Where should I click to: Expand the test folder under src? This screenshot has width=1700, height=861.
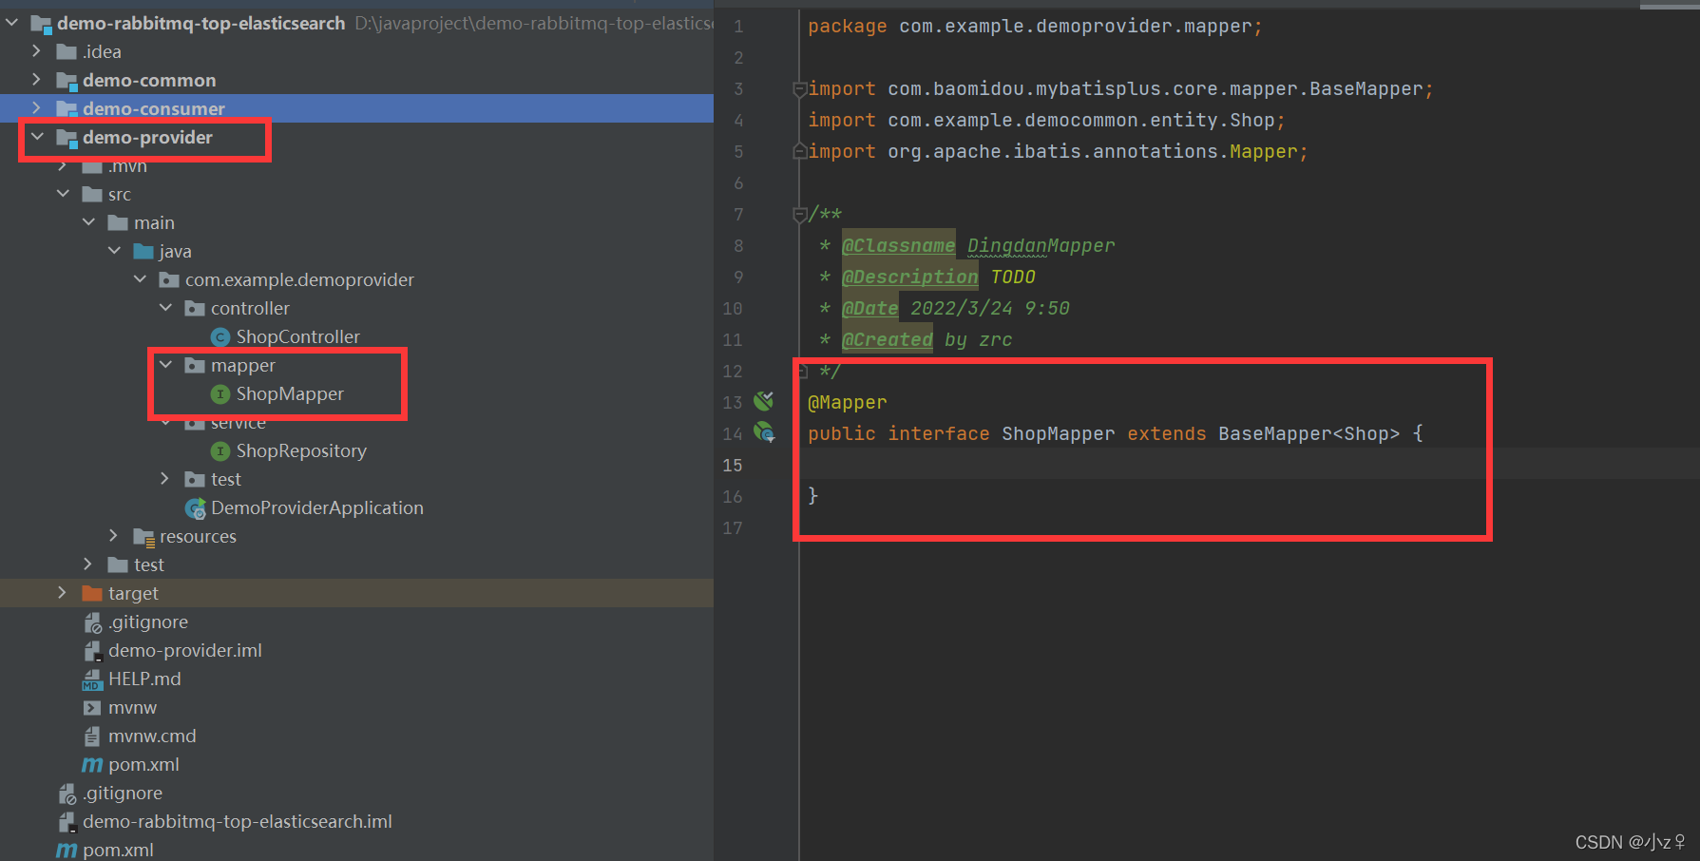point(88,564)
